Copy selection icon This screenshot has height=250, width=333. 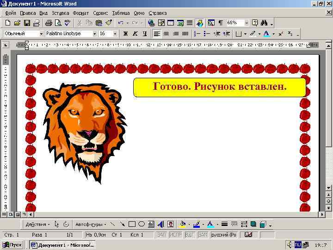click(x=89, y=23)
